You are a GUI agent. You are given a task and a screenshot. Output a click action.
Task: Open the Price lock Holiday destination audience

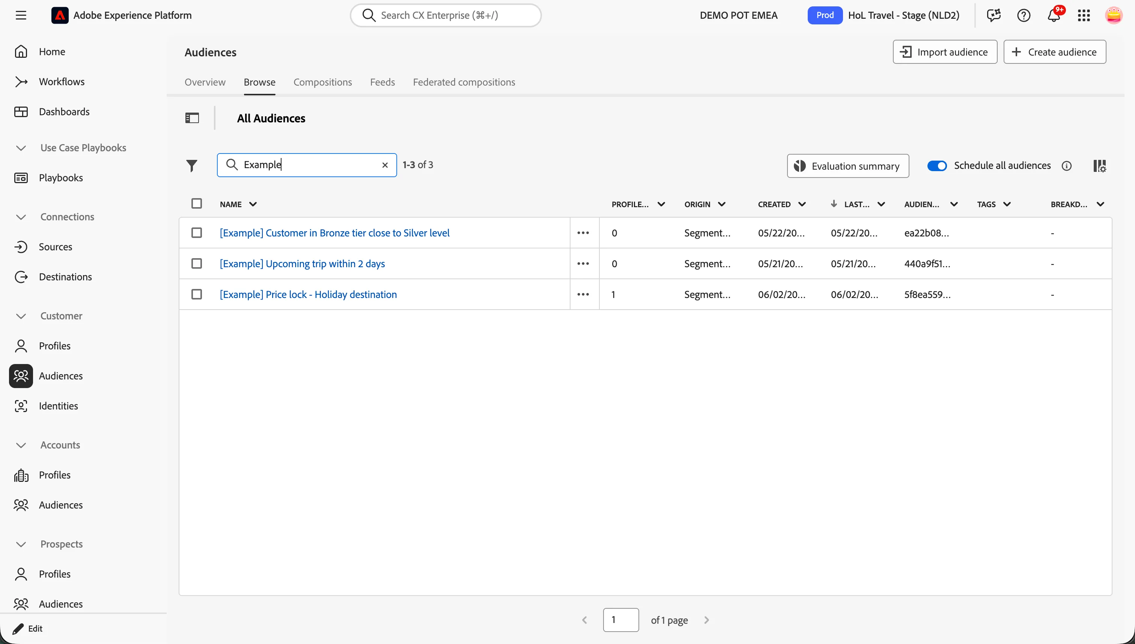click(x=308, y=295)
